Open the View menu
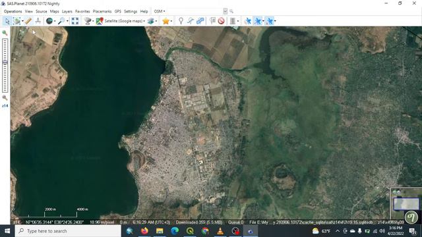 29,11
